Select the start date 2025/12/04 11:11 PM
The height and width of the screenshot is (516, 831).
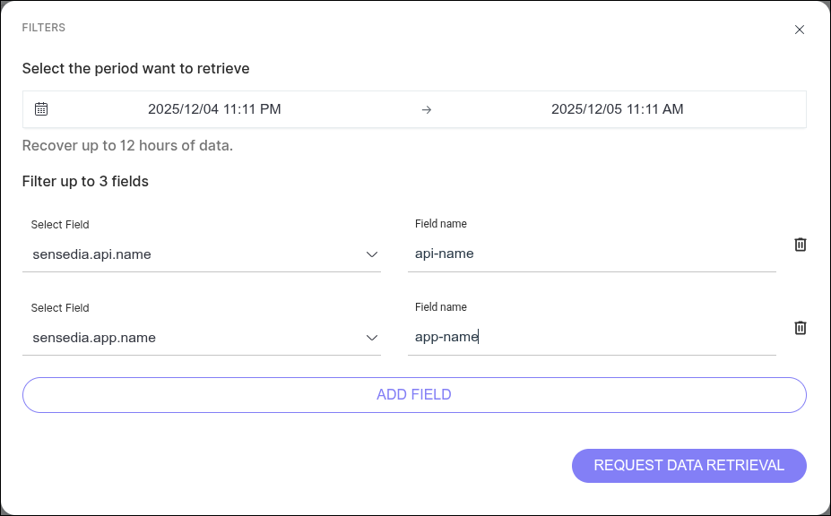pos(214,108)
